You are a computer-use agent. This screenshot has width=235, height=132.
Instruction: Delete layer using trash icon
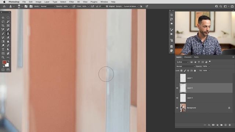click(230, 125)
